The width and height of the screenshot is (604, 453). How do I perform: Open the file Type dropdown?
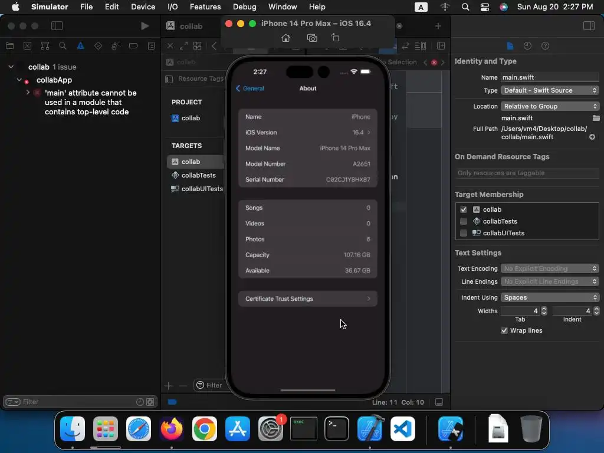(x=550, y=90)
